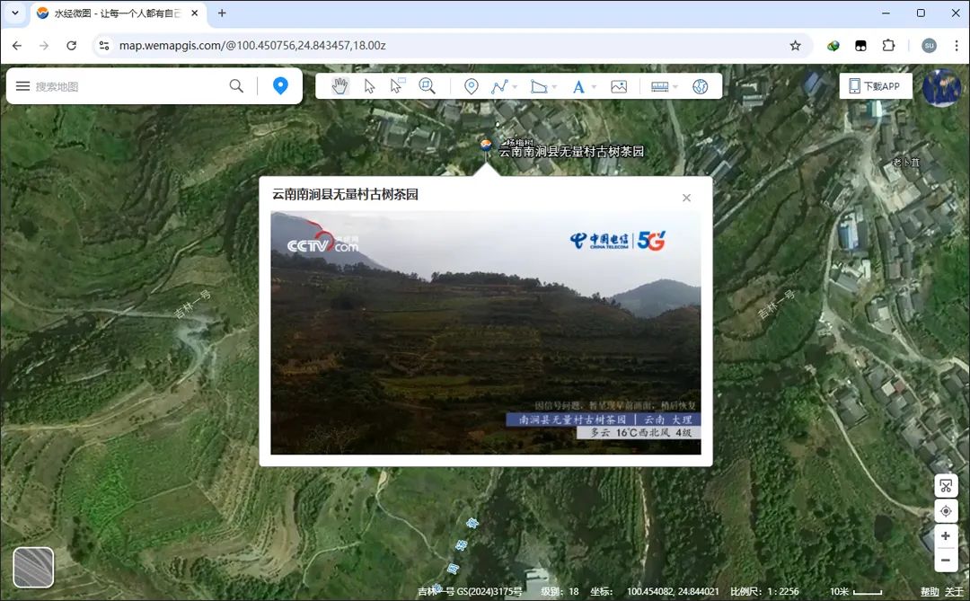Image resolution: width=970 pixels, height=601 pixels.
Task: Activate the zoom-to-area magnifier tool
Action: coord(427,86)
